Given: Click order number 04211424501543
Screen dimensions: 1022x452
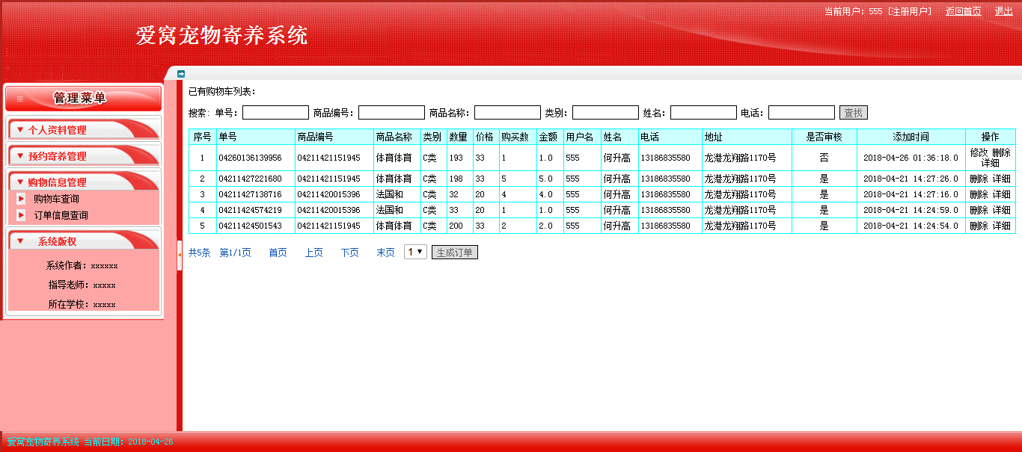Looking at the screenshot, I should click(251, 226).
